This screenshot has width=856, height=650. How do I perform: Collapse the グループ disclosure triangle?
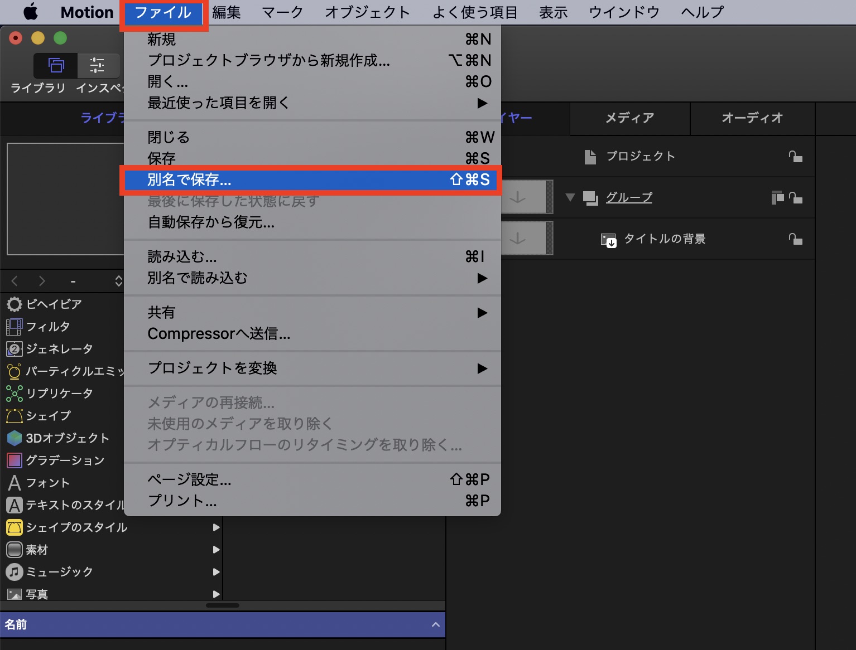tap(570, 197)
